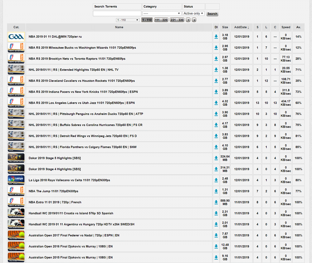The width and height of the screenshot is (312, 263).
Task: Jump to last page with » button
Action: click(x=194, y=20)
